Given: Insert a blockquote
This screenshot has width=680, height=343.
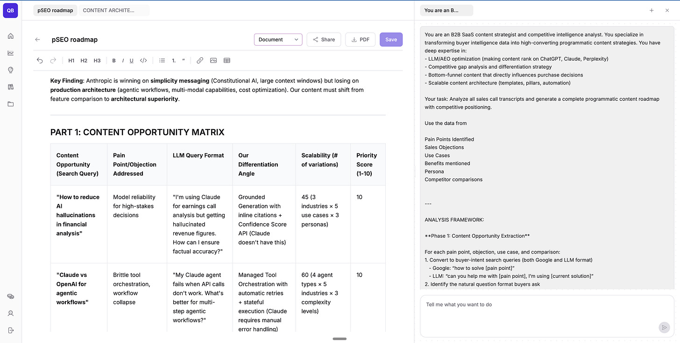Looking at the screenshot, I should pyautogui.click(x=184, y=60).
